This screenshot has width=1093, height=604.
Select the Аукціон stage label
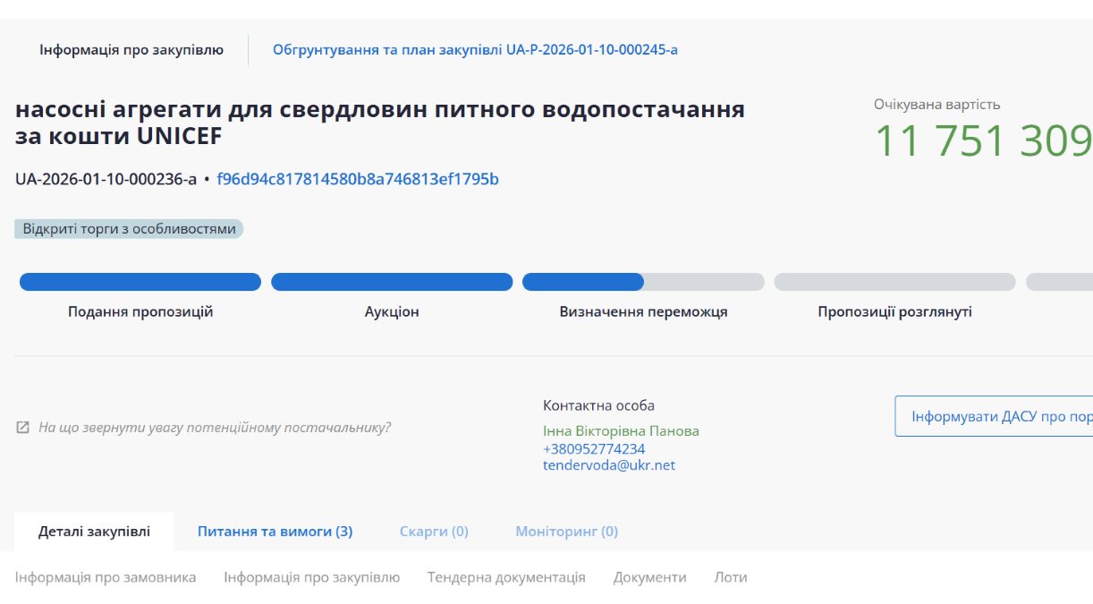pos(392,312)
